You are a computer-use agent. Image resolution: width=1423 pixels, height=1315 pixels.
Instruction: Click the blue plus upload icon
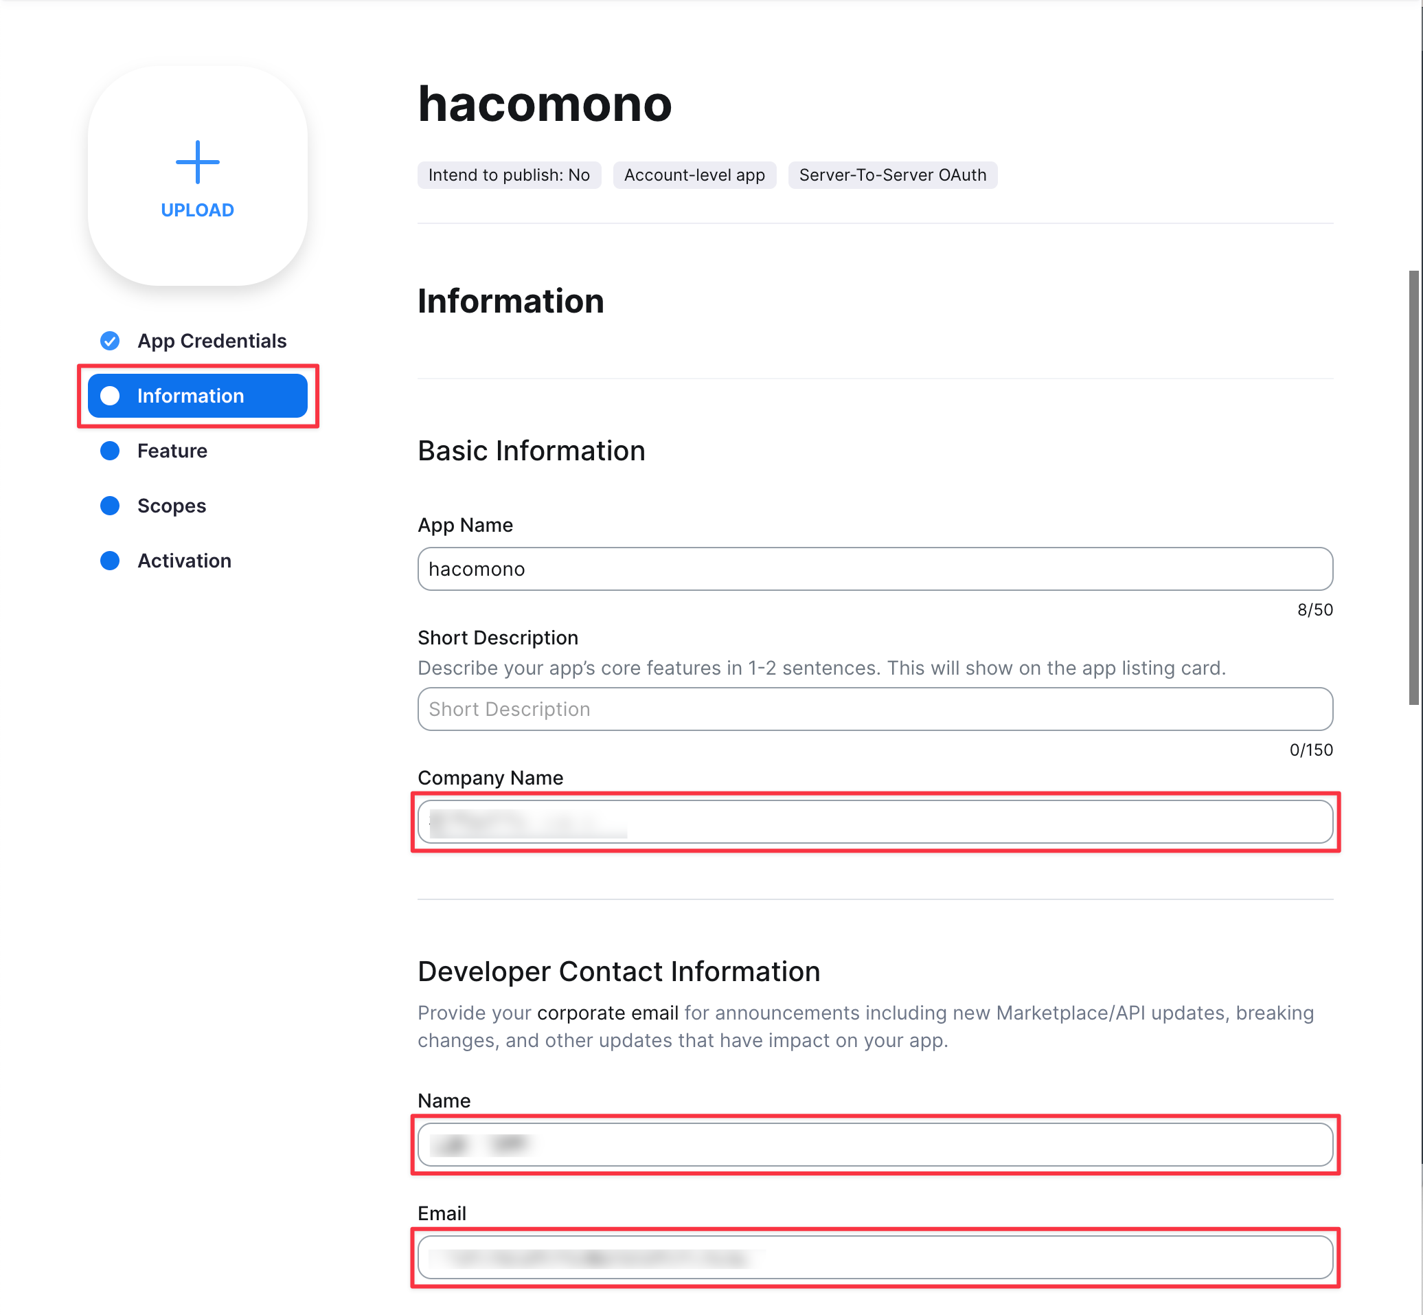(197, 162)
